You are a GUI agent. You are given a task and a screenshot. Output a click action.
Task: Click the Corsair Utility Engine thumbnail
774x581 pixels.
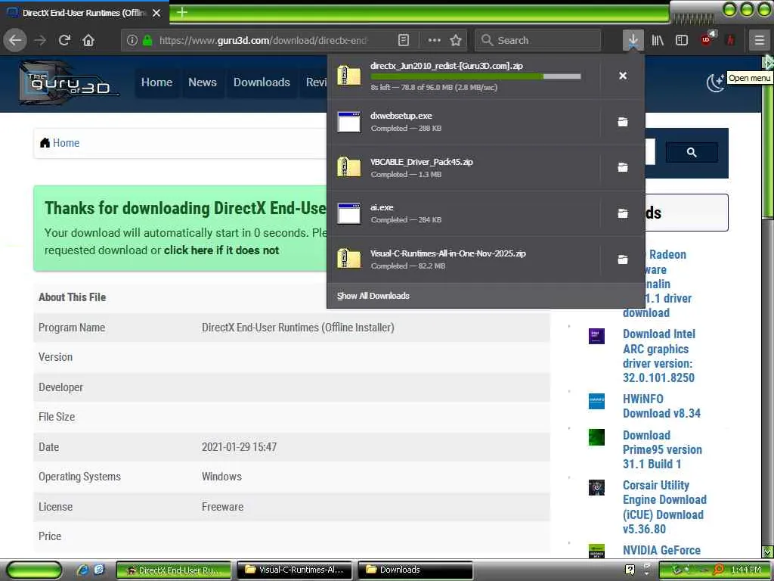[596, 487]
